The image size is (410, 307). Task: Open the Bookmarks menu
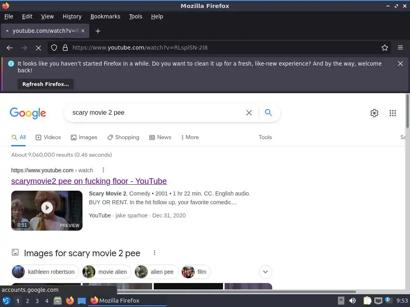coord(105,16)
